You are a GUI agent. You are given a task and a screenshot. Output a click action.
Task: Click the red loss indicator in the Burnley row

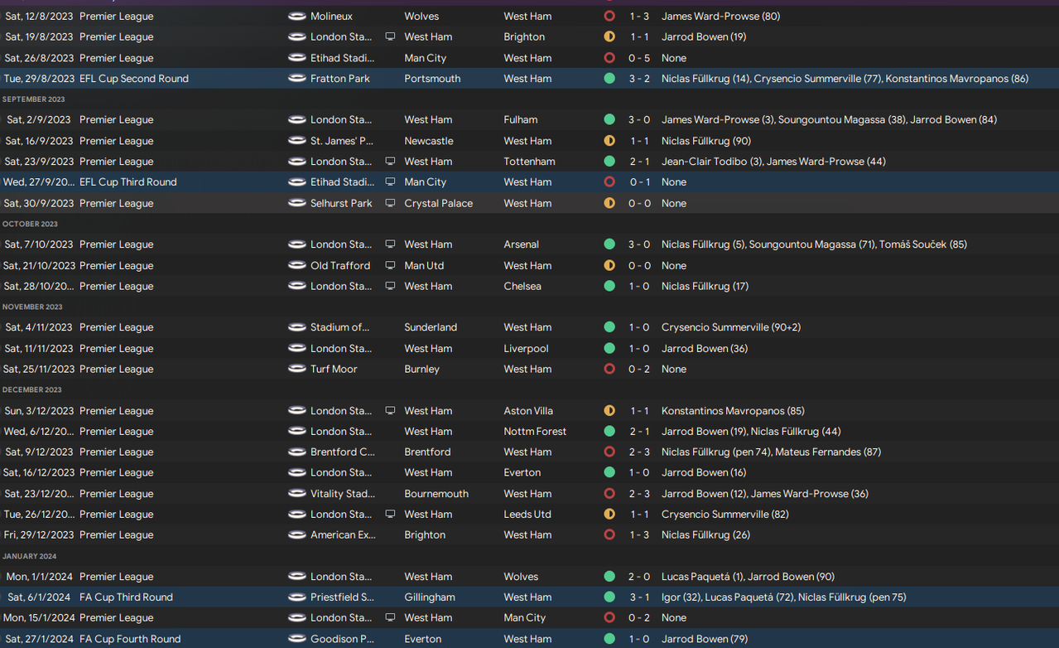pos(609,370)
